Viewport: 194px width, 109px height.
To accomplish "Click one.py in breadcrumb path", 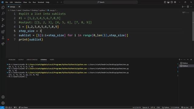I will click(52, 10).
